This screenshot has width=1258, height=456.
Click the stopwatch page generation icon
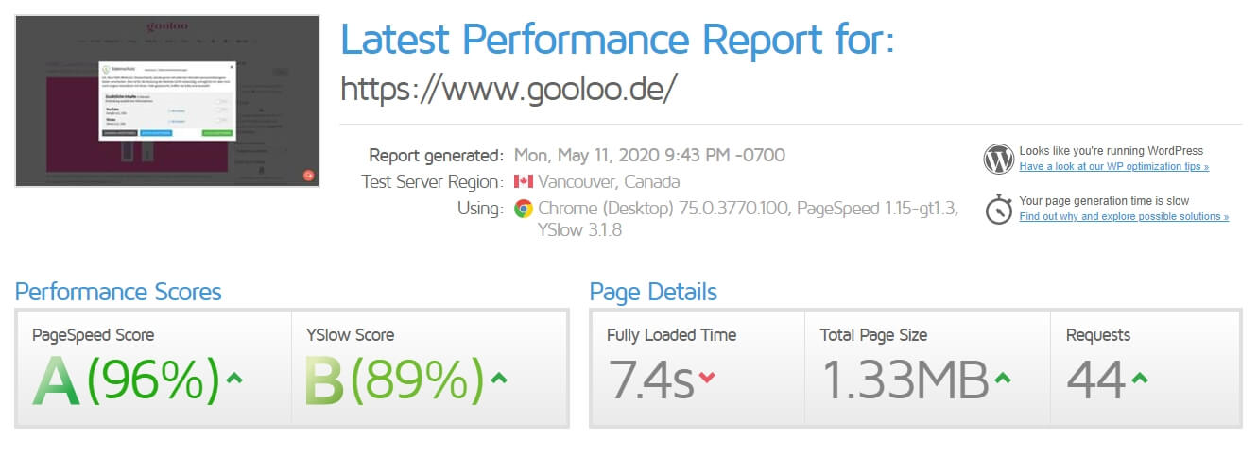pos(998,209)
